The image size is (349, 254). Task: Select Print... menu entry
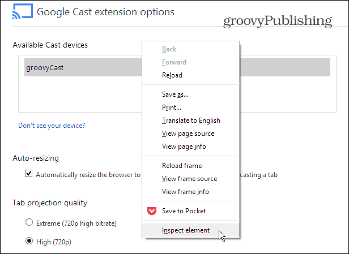[190, 107]
